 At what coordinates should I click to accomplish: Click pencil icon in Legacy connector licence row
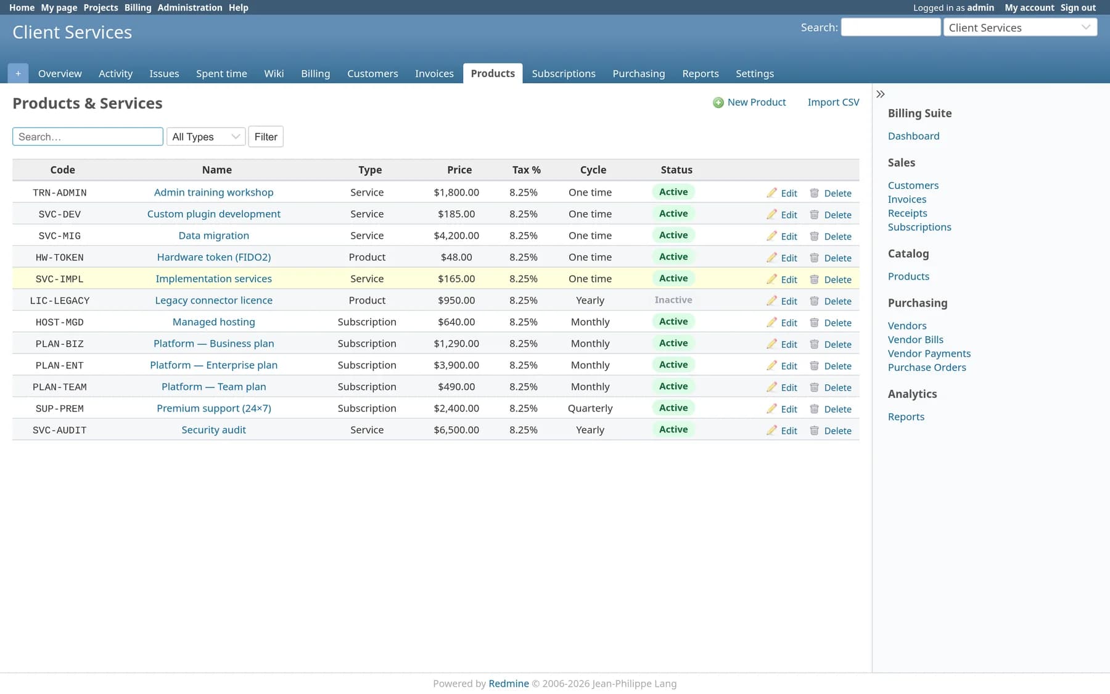pyautogui.click(x=771, y=300)
